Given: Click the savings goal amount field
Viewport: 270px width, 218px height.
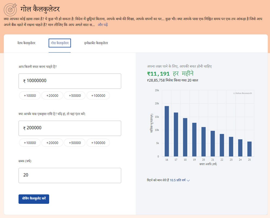Looking at the screenshot, I should (x=70, y=81).
